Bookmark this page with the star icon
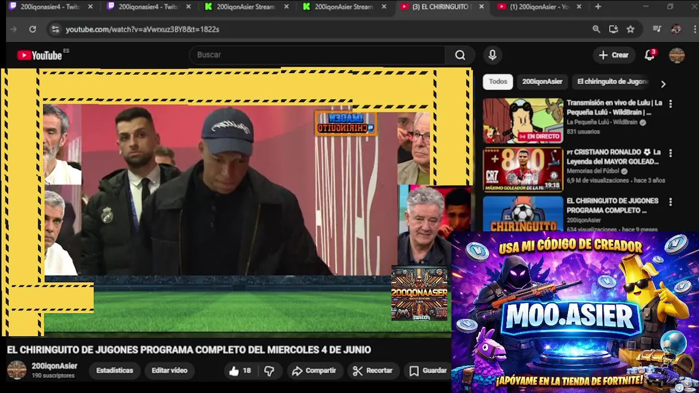Viewport: 699px width, 393px height. tap(630, 29)
